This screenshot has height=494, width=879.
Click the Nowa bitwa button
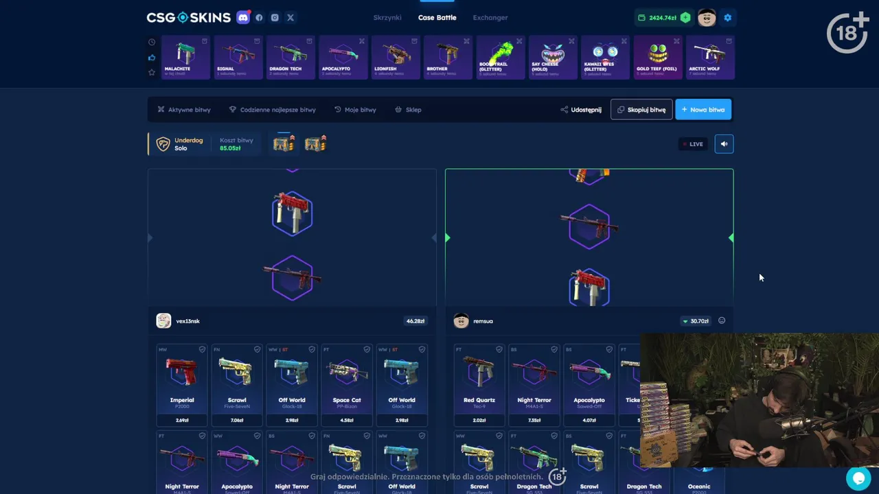tap(703, 110)
